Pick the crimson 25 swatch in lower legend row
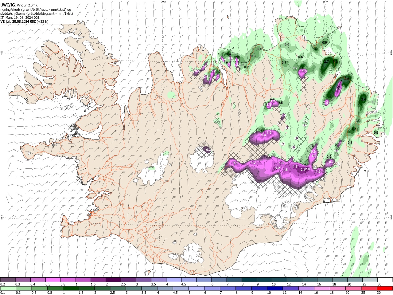Screen dimensions: 393x295 [x=369, y=288]
